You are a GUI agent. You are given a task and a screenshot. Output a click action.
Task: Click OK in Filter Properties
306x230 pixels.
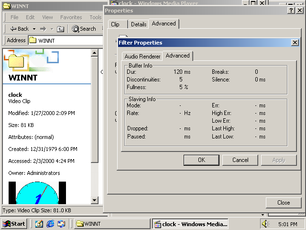201,160
